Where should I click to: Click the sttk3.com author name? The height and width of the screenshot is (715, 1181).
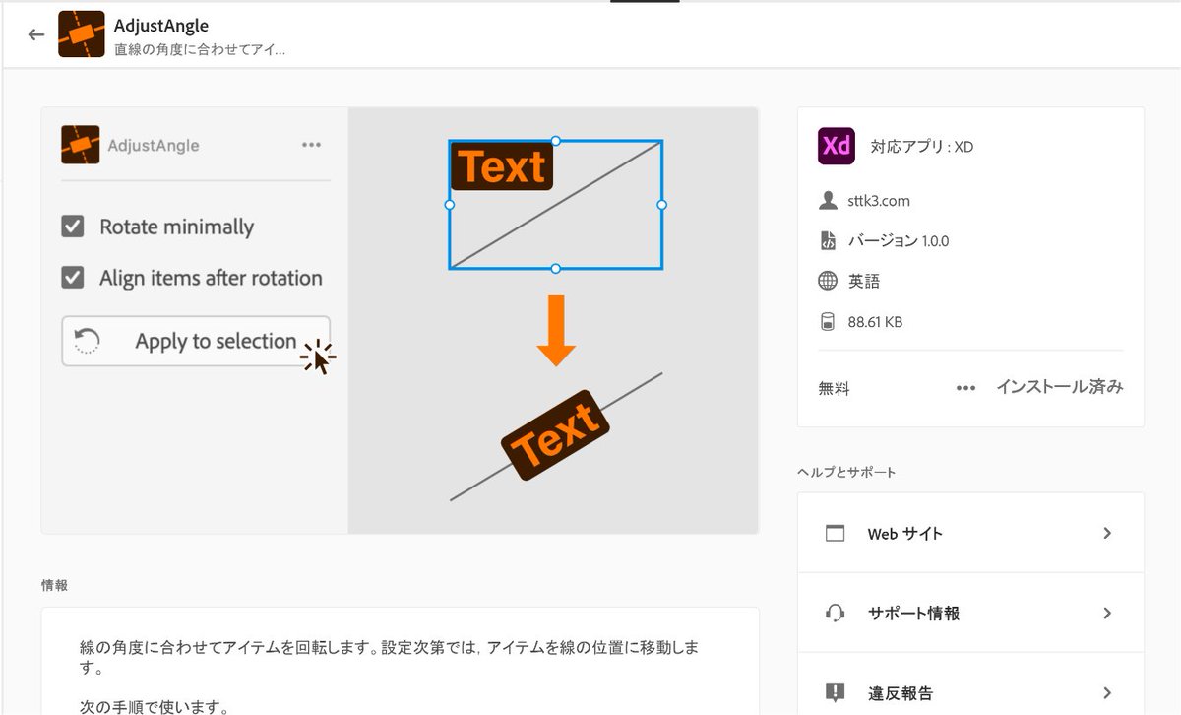coord(879,201)
